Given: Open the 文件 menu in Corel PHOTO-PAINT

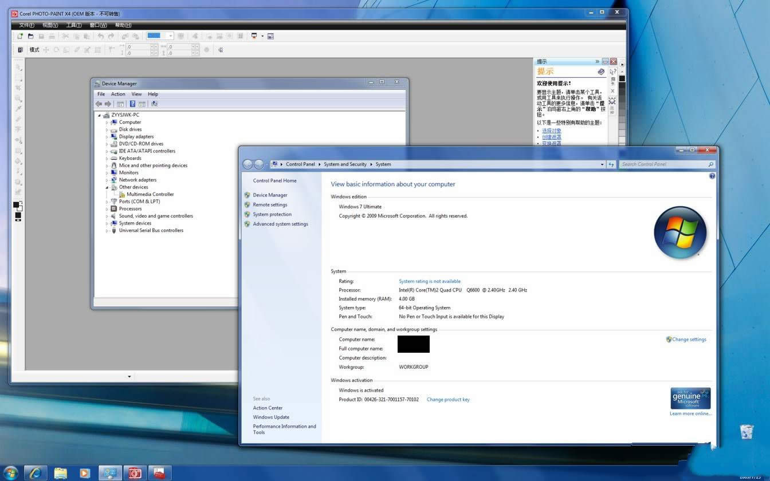Looking at the screenshot, I should tap(26, 25).
